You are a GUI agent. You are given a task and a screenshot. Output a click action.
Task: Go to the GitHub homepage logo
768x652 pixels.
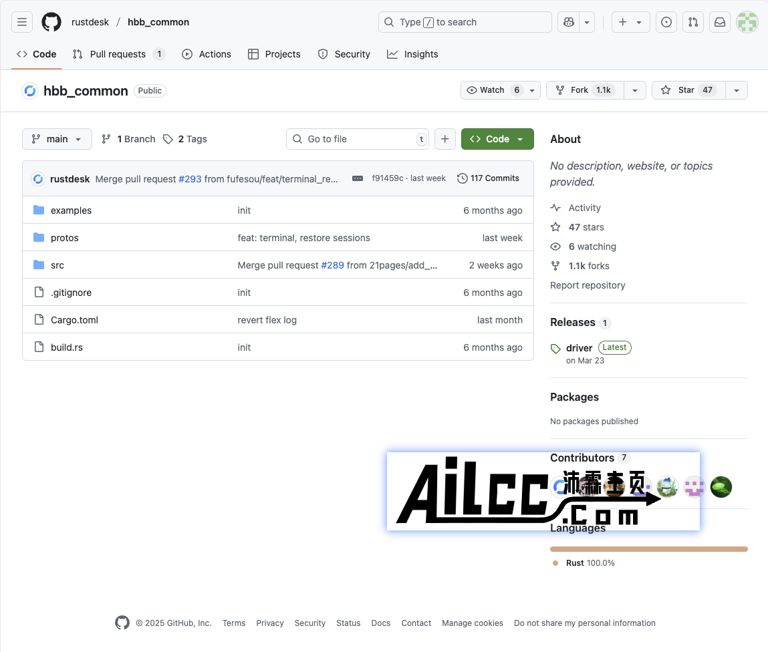[x=51, y=22]
